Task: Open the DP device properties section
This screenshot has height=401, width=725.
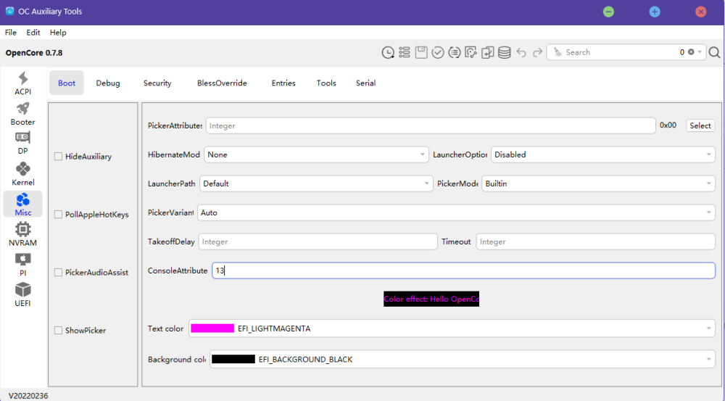Action: coord(22,144)
